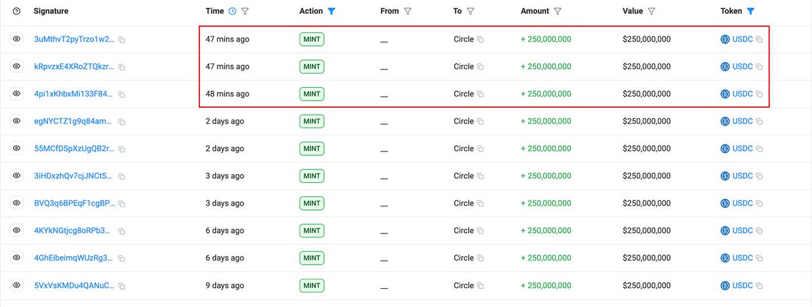Open transaction 4pi1xKhbxMi133F84 link
The height and width of the screenshot is (307, 812).
74,94
